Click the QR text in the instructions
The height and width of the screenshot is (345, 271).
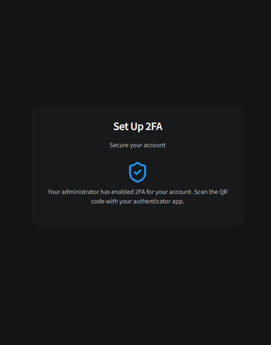click(x=223, y=192)
